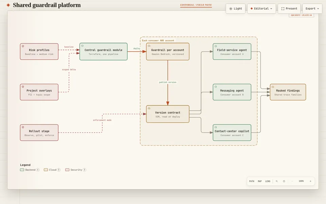Toggle the Light theme button

click(x=236, y=8)
